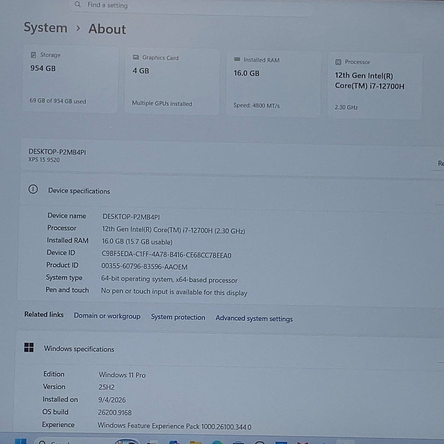Viewport: 444px width, 444px height.
Task: Open Advanced system settings link
Action: pos(254,318)
